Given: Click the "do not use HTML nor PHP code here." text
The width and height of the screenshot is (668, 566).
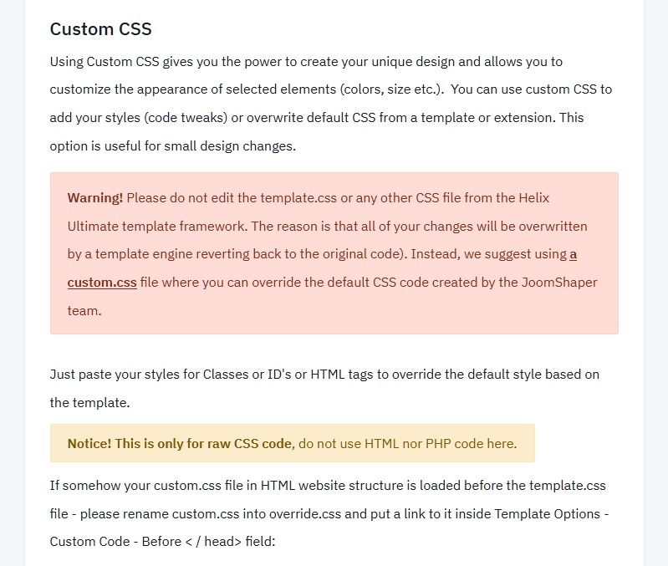Looking at the screenshot, I should (x=407, y=443).
